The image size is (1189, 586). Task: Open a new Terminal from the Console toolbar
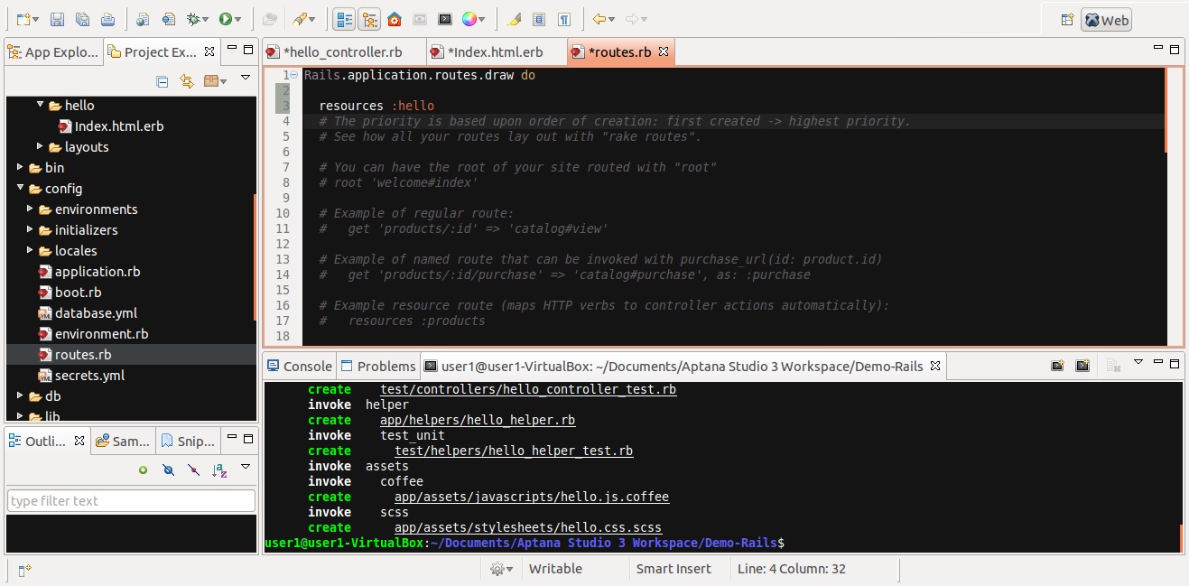(x=1057, y=365)
